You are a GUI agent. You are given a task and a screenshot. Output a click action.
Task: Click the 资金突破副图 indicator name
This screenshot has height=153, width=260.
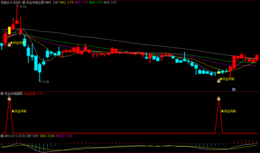point(14,94)
